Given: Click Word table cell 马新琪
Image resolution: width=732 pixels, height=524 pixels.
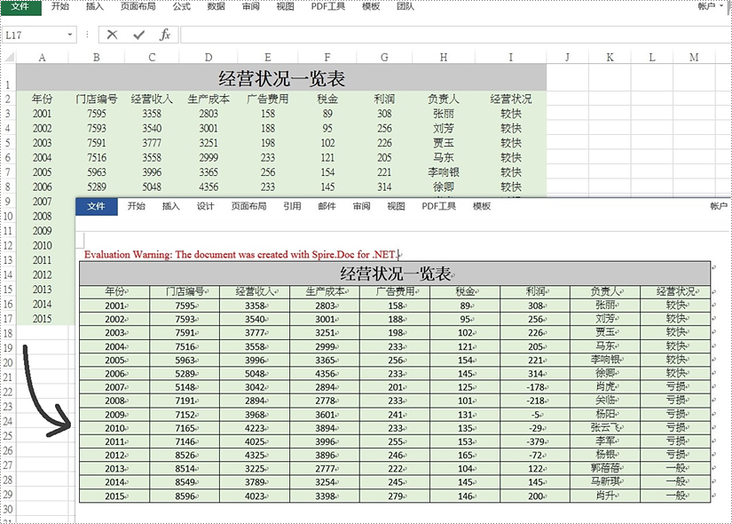Looking at the screenshot, I should tap(605, 482).
